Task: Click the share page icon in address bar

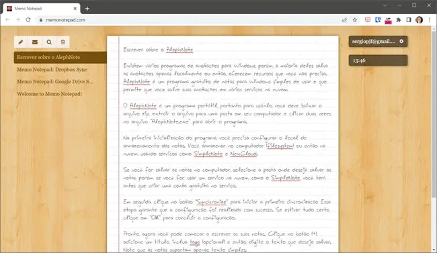Action: coord(344,19)
